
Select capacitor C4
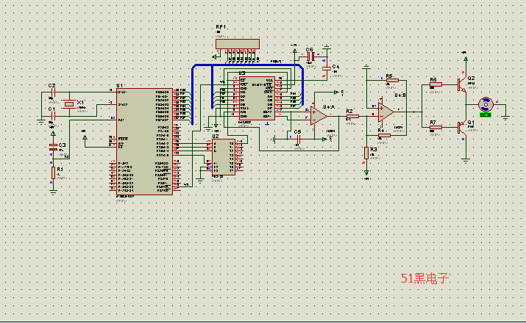click(326, 68)
